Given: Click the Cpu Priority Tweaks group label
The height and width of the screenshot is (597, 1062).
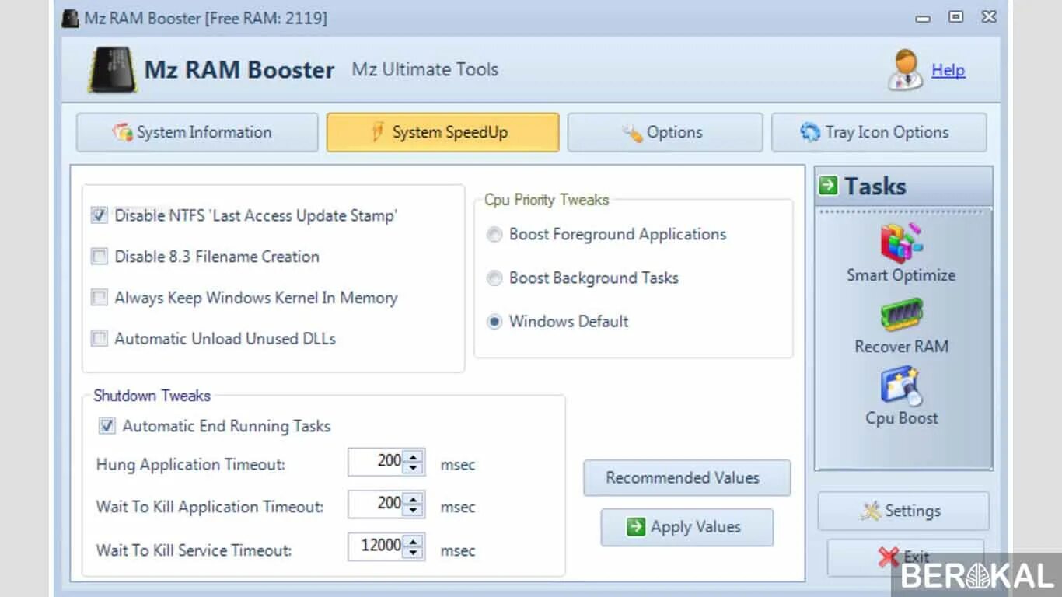Looking at the screenshot, I should coord(547,200).
